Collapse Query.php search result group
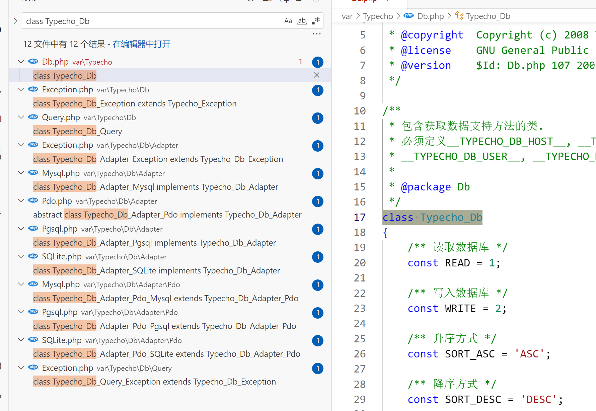The height and width of the screenshot is (411, 596). [21, 117]
